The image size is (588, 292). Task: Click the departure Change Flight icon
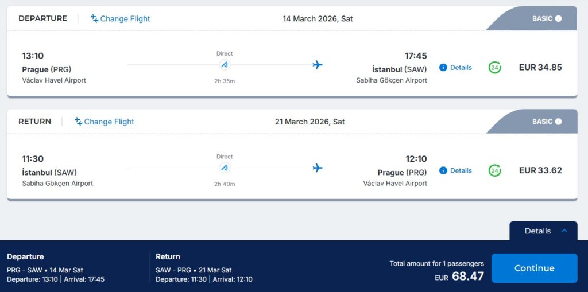click(95, 18)
